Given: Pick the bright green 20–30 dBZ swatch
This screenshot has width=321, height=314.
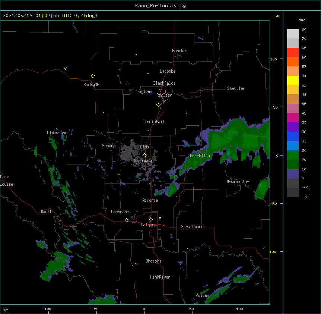Looking at the screenshot, I should click(293, 155).
